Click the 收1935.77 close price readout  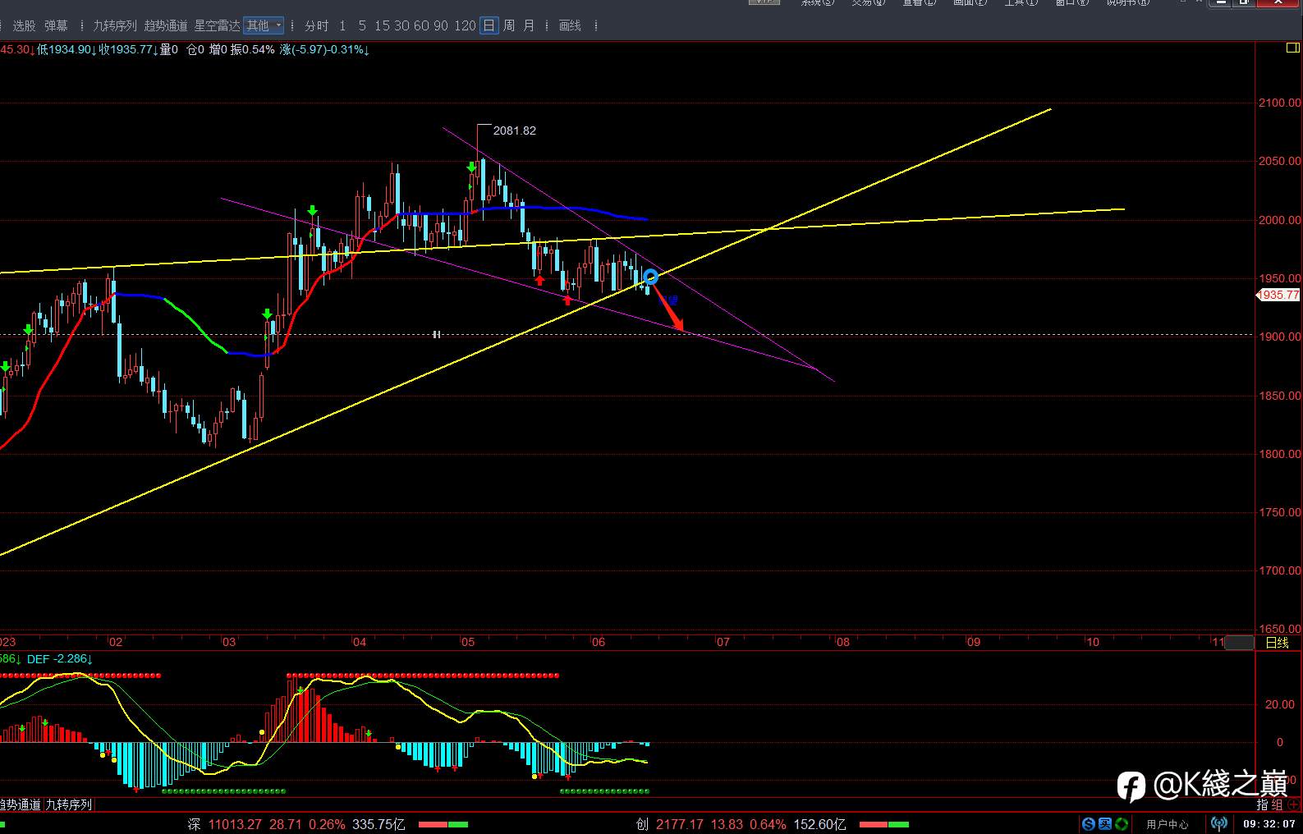(x=127, y=49)
